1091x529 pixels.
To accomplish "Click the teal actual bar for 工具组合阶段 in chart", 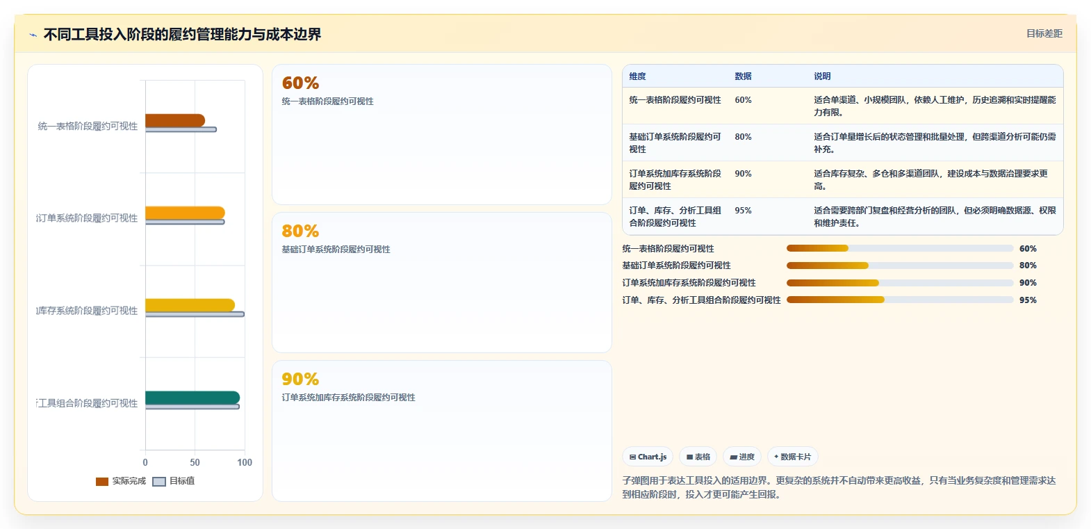I will 192,398.
